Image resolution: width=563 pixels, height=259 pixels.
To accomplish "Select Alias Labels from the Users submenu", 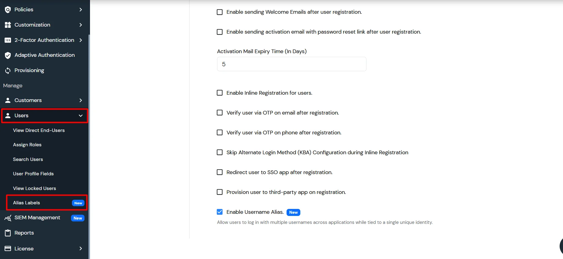I will point(27,202).
